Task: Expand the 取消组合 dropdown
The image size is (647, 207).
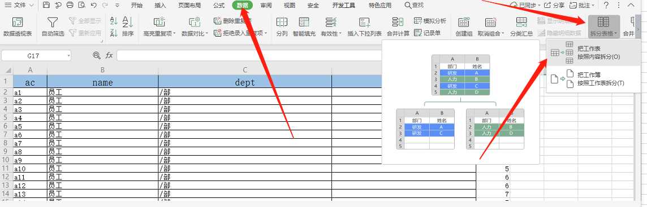Action: coord(503,34)
